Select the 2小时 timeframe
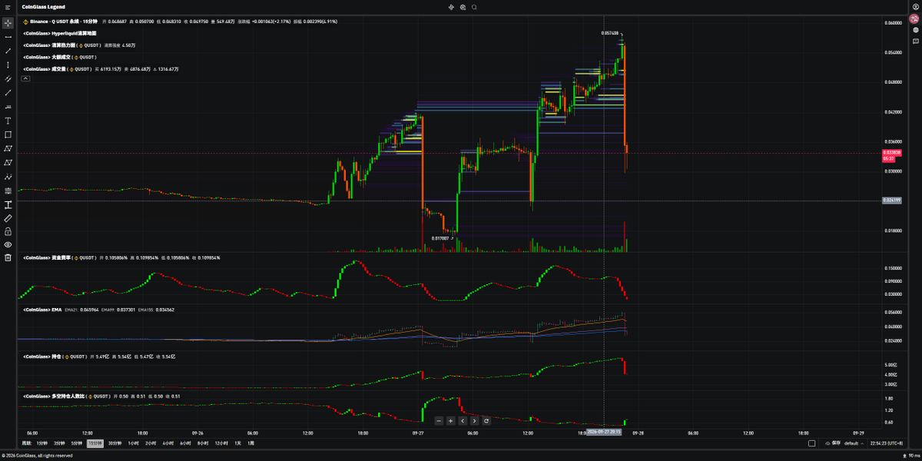Screen dimensions: 922x461 tap(151, 443)
